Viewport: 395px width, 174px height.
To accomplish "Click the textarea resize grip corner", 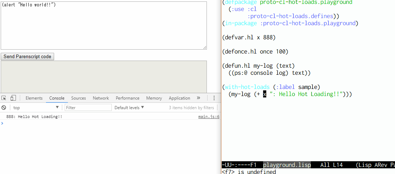I will (205, 47).
